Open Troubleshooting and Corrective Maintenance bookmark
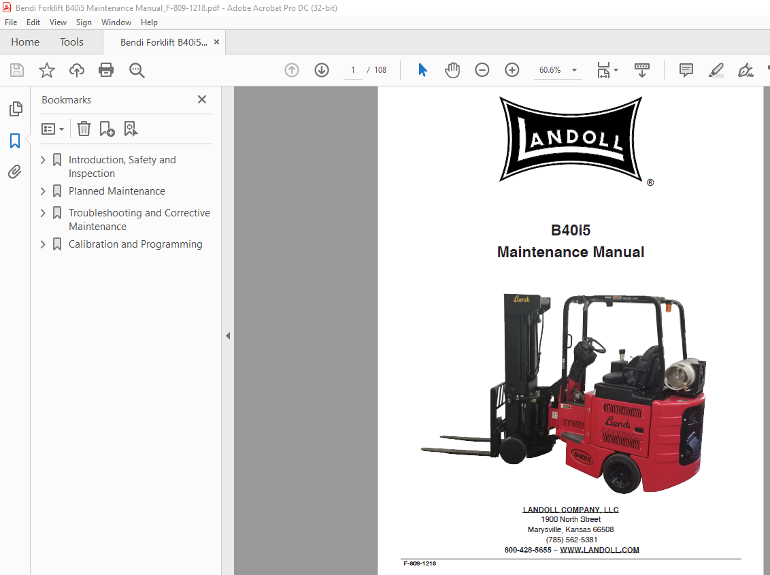 pyautogui.click(x=139, y=220)
